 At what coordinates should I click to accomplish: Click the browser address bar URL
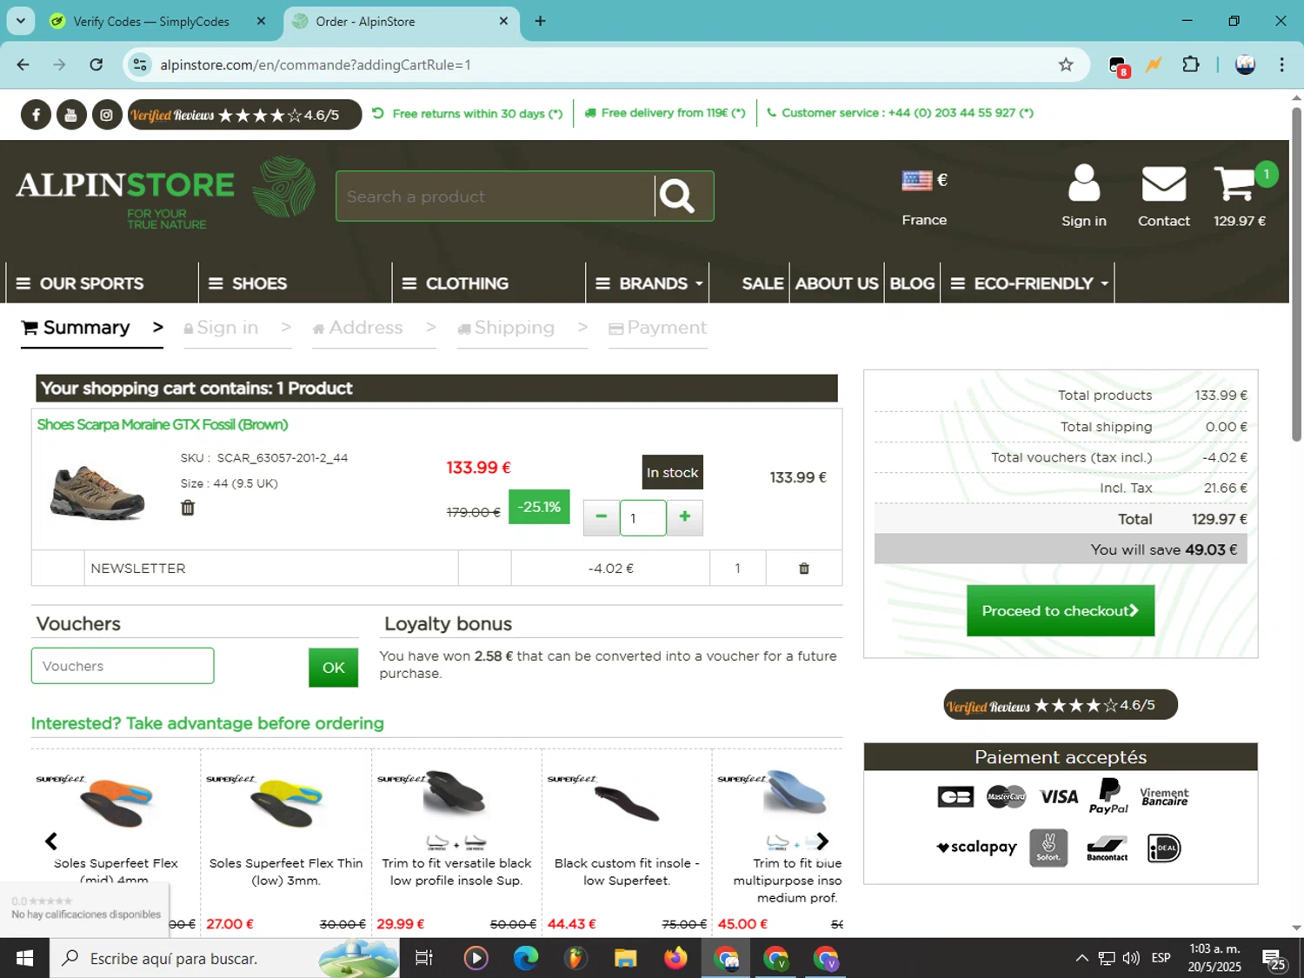click(x=315, y=65)
